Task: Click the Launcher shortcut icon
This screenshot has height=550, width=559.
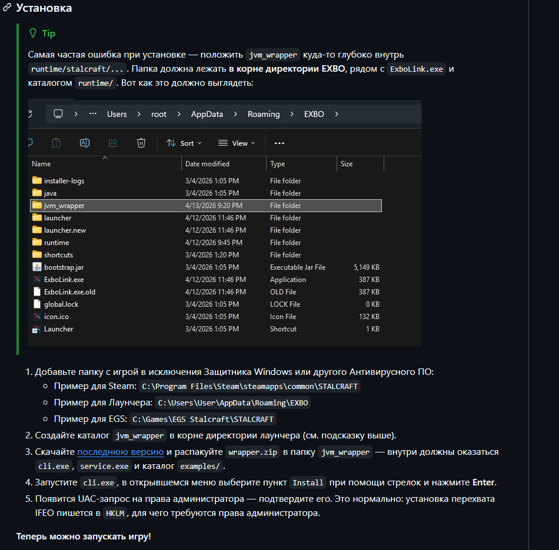Action: tap(36, 329)
